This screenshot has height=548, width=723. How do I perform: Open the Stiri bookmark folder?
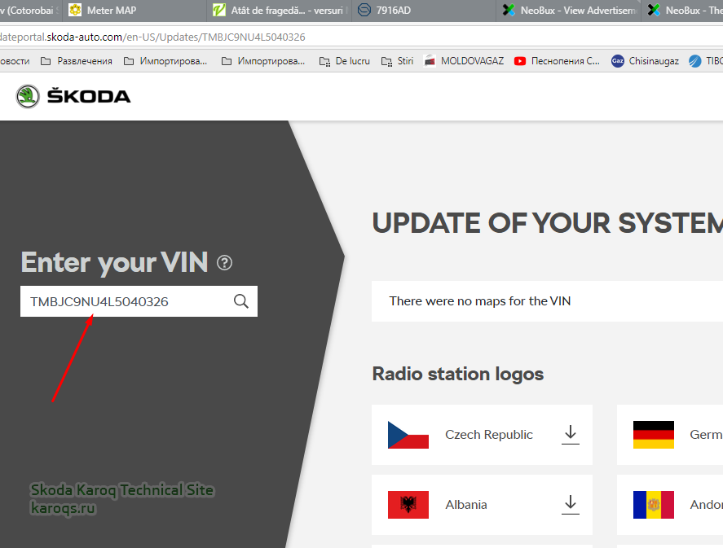click(x=398, y=61)
